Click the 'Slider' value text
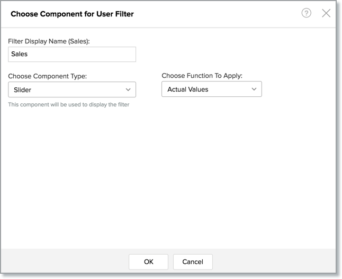Screen dimensions: 342x279 [22, 90]
